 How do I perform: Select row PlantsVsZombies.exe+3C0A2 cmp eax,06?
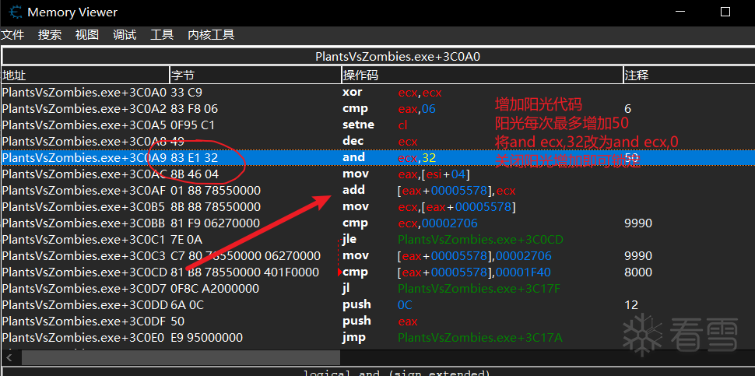coord(377,109)
